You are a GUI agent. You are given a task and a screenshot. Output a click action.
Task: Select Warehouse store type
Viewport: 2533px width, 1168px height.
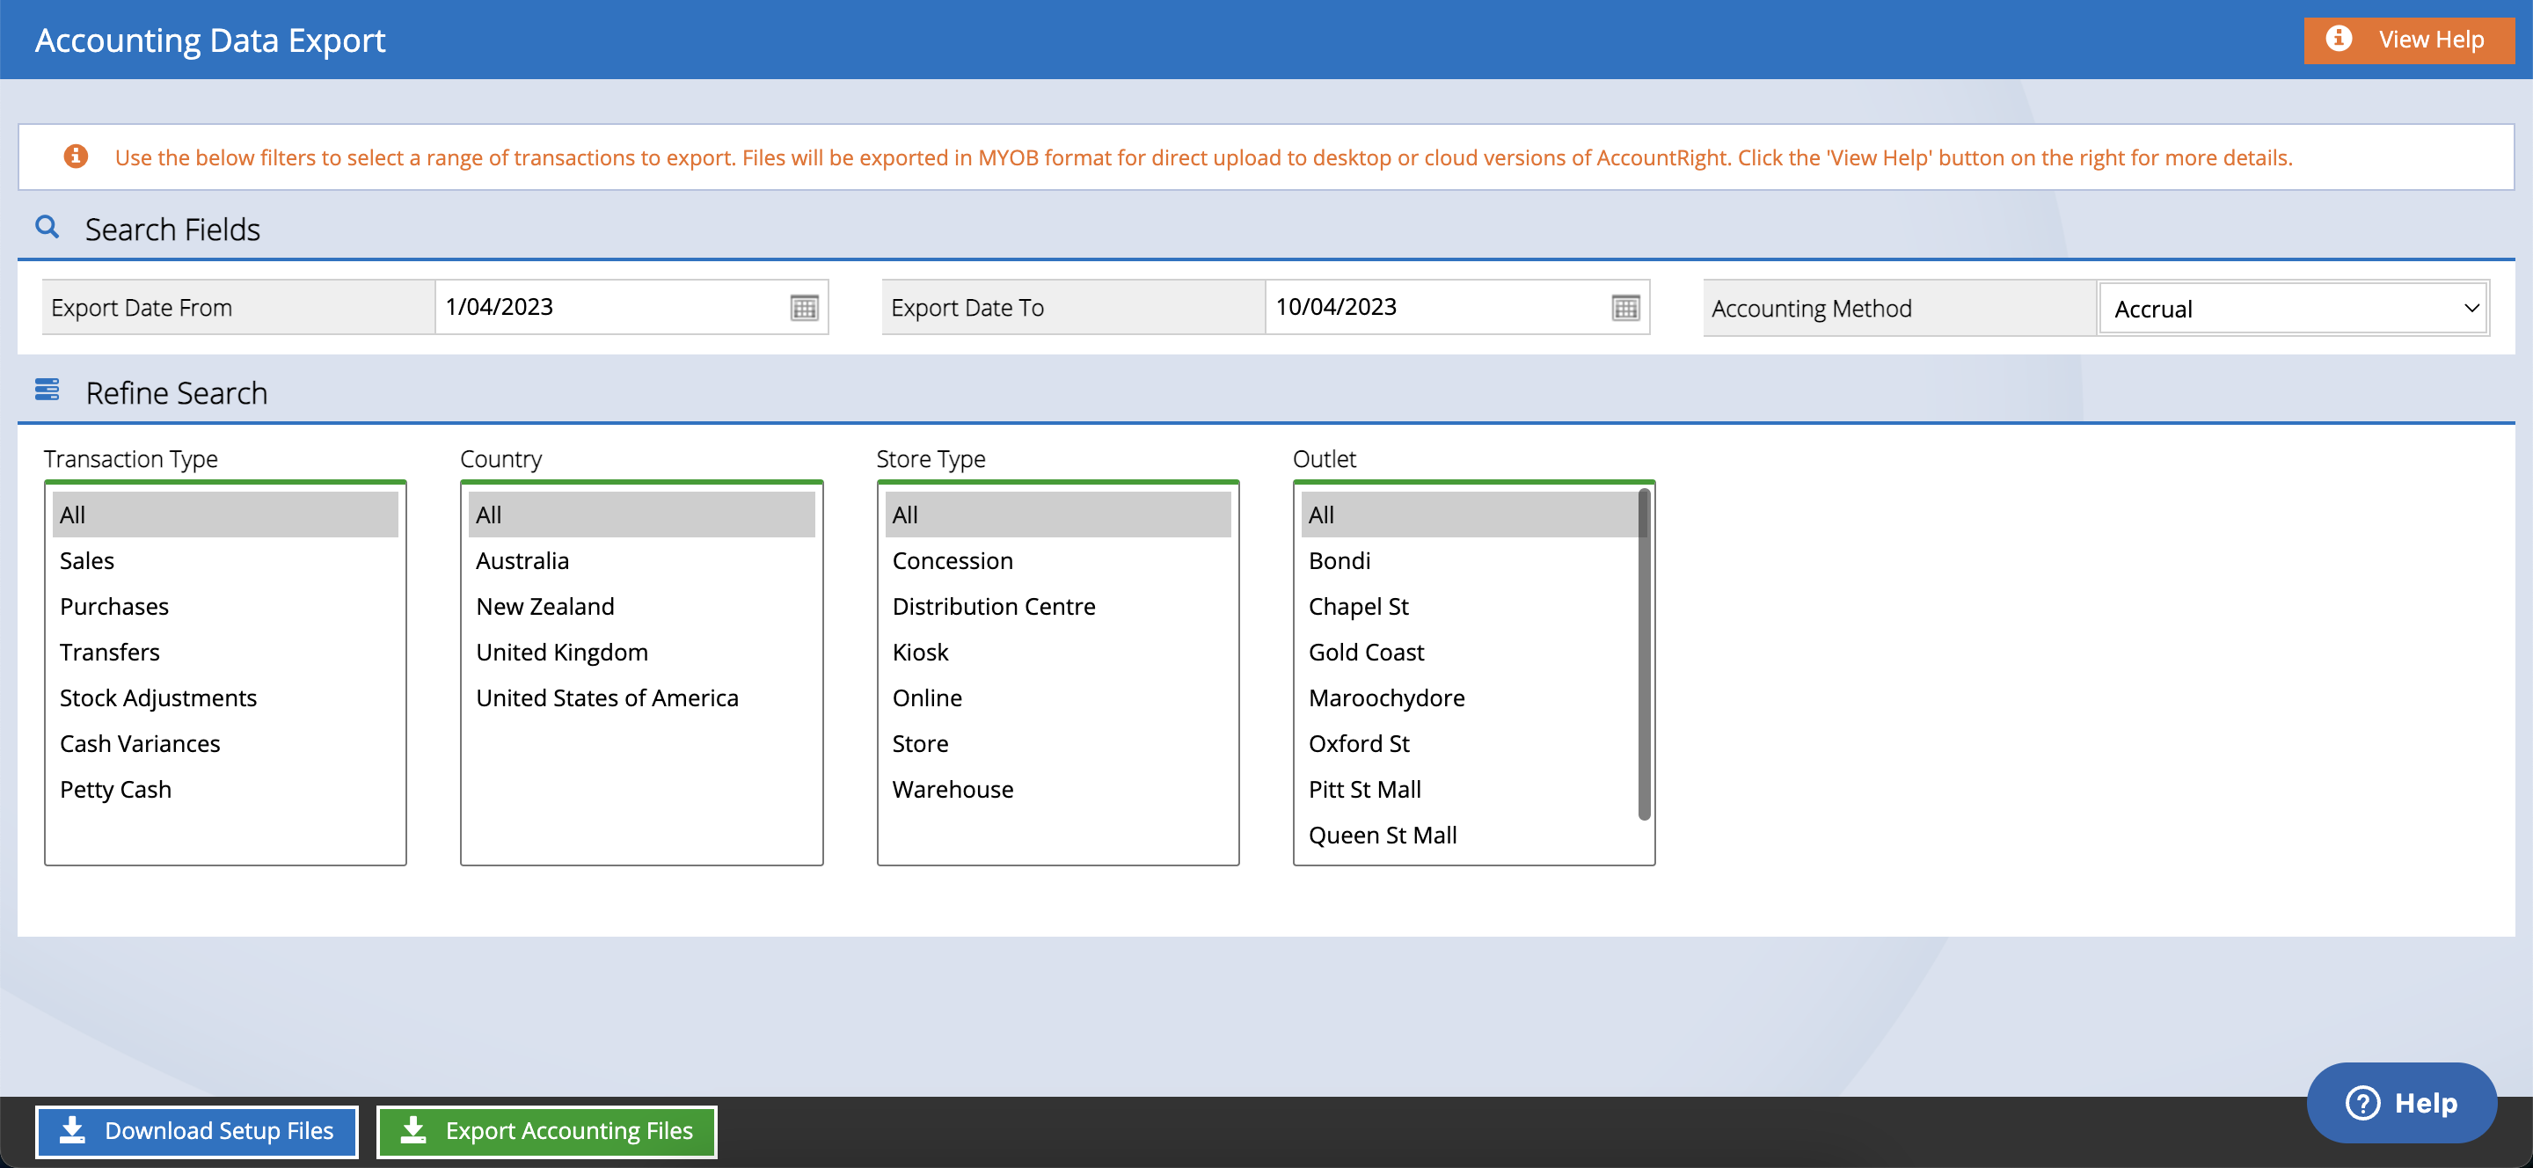click(x=1058, y=789)
